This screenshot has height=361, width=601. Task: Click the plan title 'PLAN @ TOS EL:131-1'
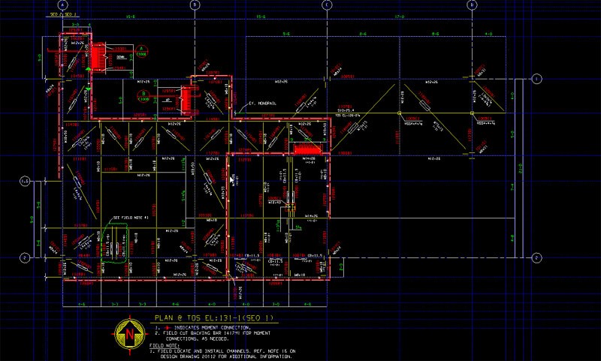(209, 317)
